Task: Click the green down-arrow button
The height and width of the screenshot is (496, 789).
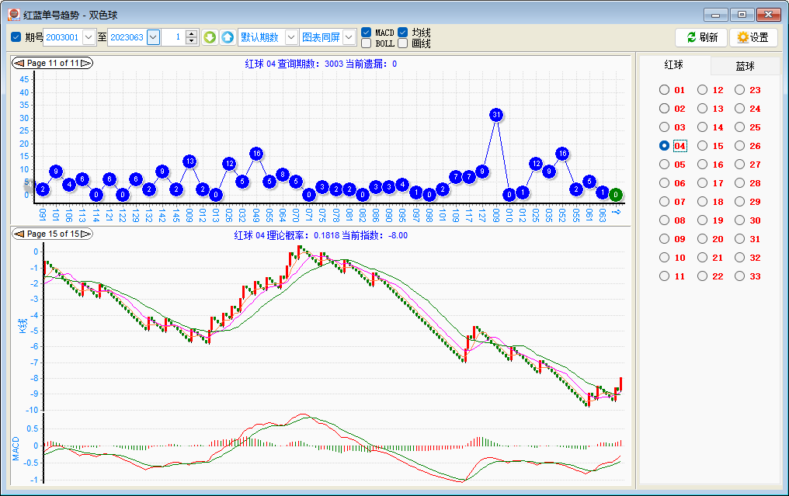Action: point(210,37)
